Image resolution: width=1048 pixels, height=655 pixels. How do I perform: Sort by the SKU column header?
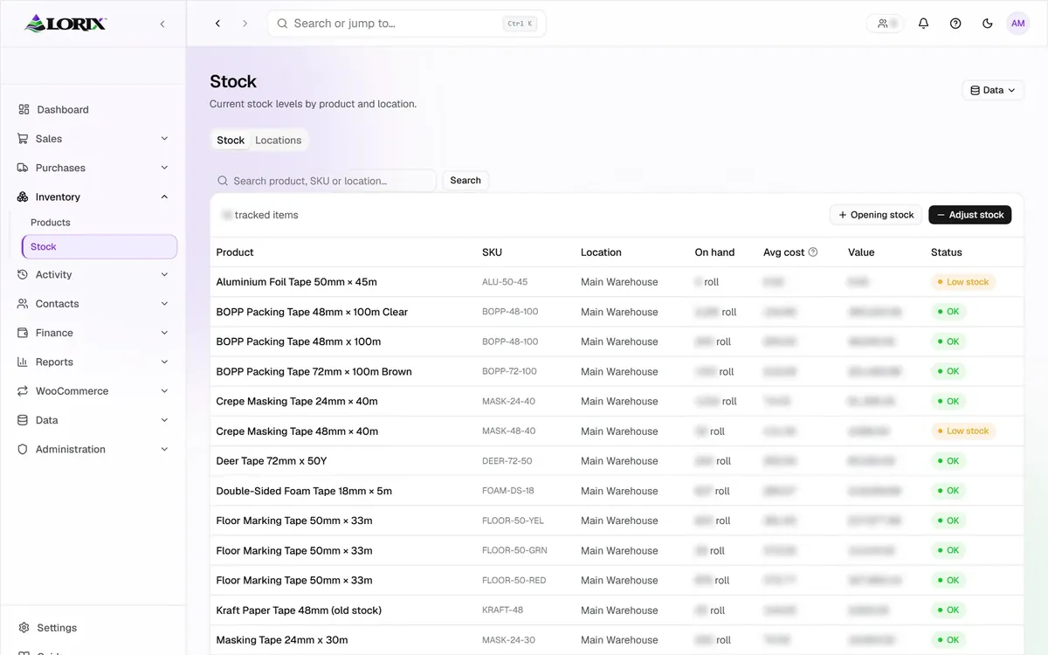pos(492,252)
